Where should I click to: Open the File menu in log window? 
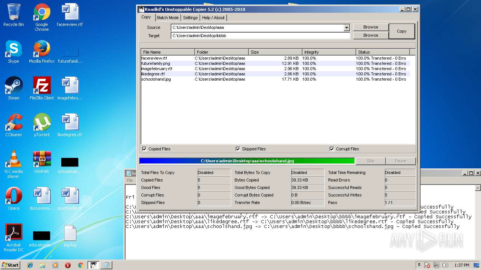[130, 180]
